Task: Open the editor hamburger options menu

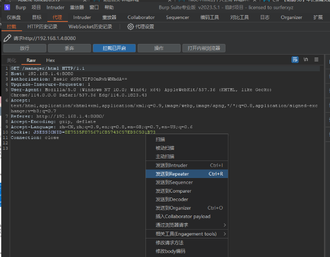Action: [316, 59]
